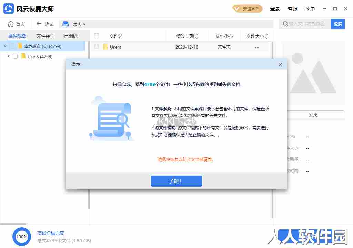353x248 pixels.
Task: Switch to 路径视图 tab
Action: pyautogui.click(x=17, y=36)
